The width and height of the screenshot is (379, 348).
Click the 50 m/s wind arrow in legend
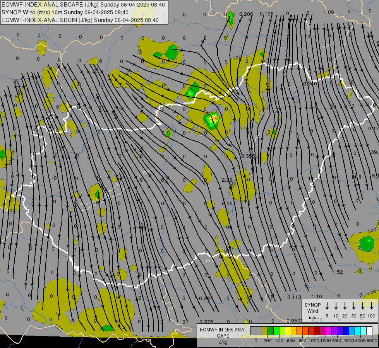coord(363,305)
